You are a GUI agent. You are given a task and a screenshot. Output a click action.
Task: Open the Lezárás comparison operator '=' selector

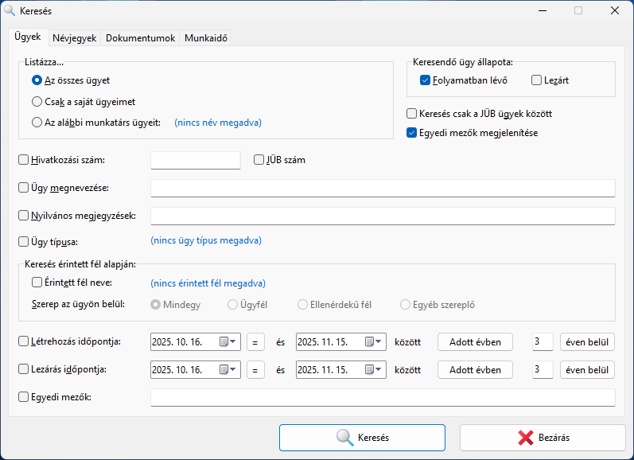[256, 370]
